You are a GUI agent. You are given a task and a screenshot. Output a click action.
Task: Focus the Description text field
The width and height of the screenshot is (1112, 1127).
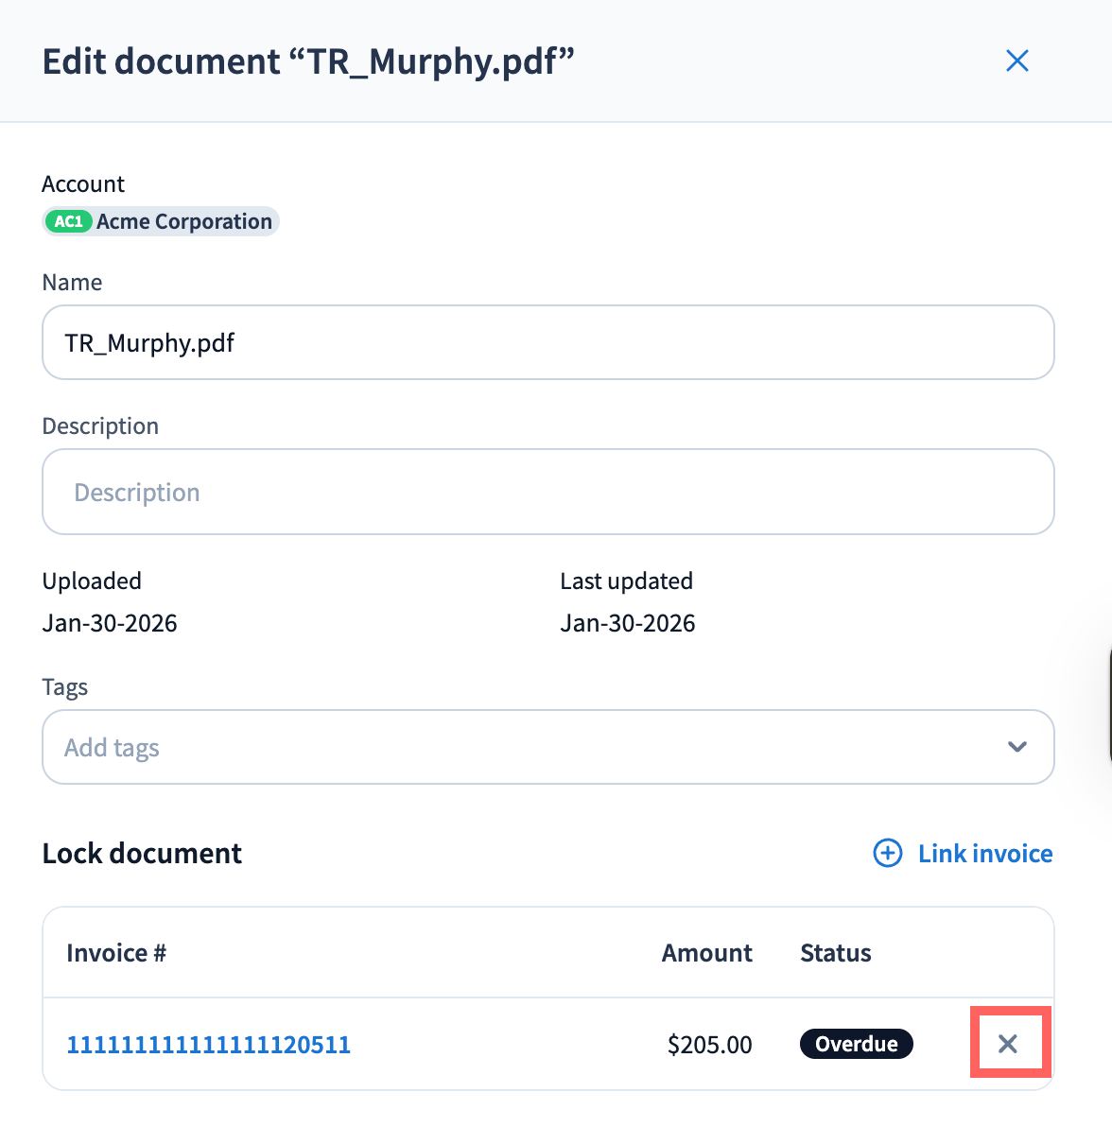[x=547, y=492]
